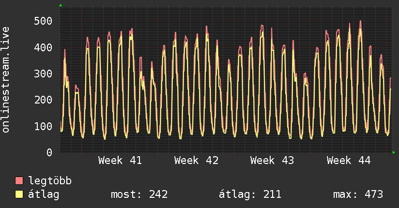Click the 200 y-axis label
The width and height of the screenshot is (399, 208).
point(43,100)
